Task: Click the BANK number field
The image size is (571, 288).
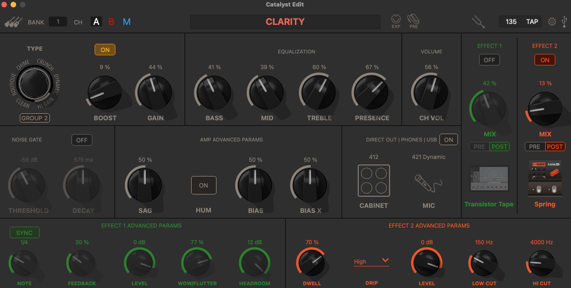Action: (x=58, y=22)
